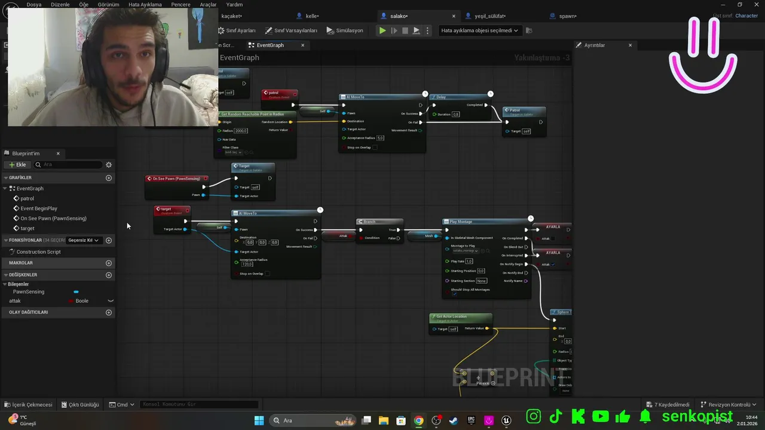Viewport: 765px width, 430px height.
Task: Click the advance single frame icon
Action: tap(394, 30)
